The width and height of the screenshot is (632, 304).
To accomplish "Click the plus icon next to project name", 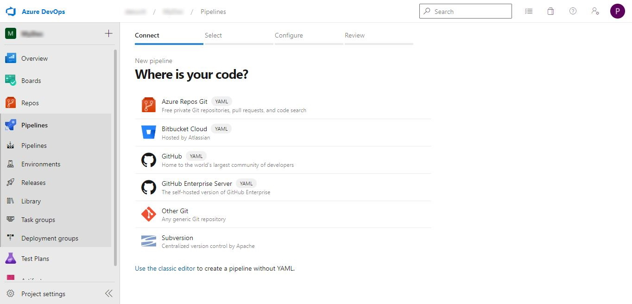I will pos(109,33).
